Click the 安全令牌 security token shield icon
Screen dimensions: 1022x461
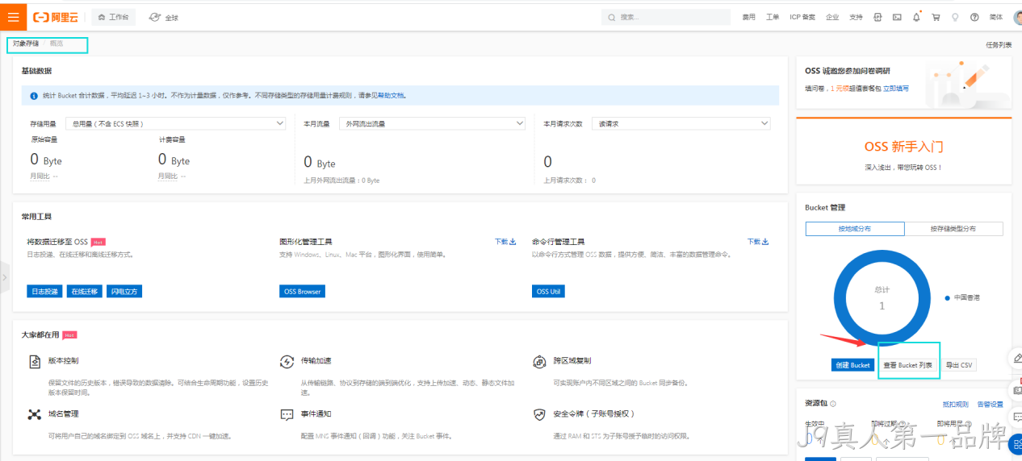[539, 414]
